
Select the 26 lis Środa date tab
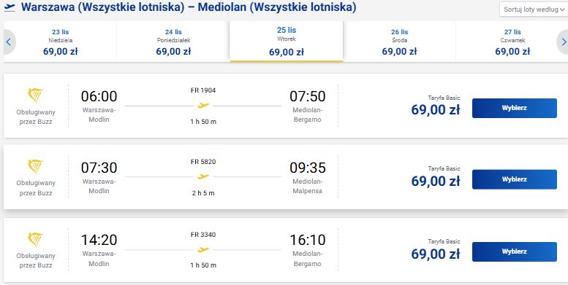coord(400,42)
